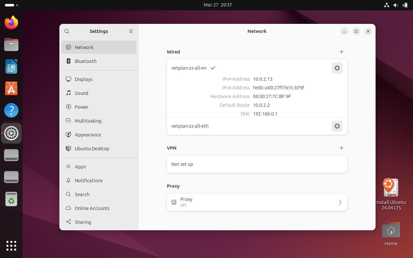The width and height of the screenshot is (413, 258).
Task: Add a new wired connection with the plus button
Action: click(341, 52)
